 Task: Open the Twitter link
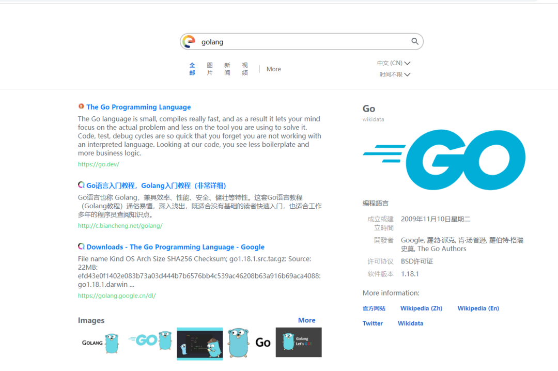point(373,323)
